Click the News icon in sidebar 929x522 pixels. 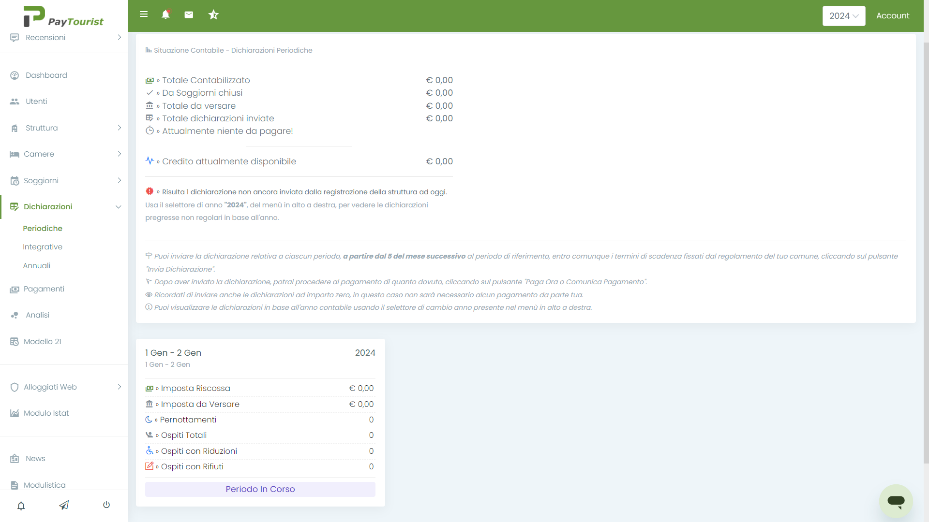[15, 459]
